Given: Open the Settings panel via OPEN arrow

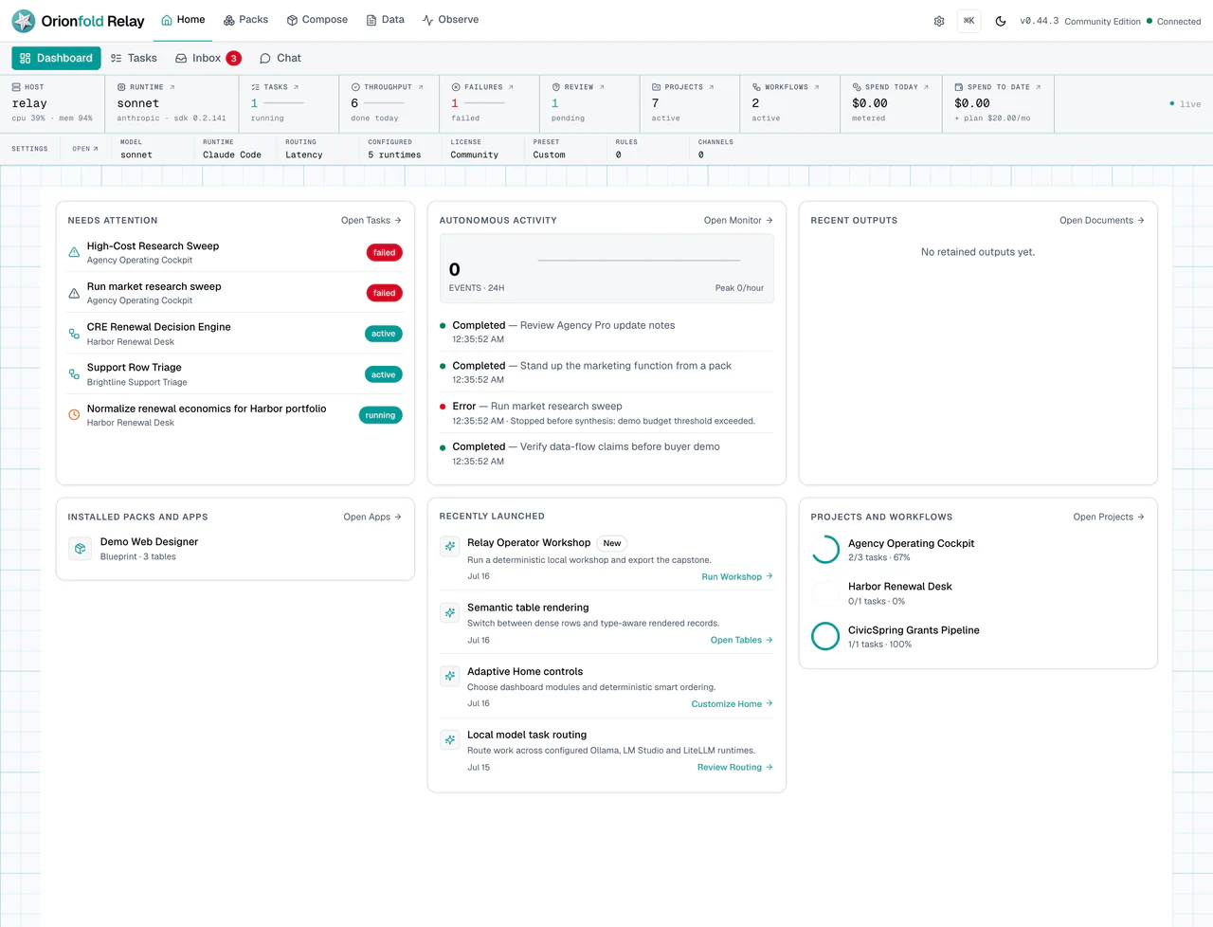Looking at the screenshot, I should point(85,149).
